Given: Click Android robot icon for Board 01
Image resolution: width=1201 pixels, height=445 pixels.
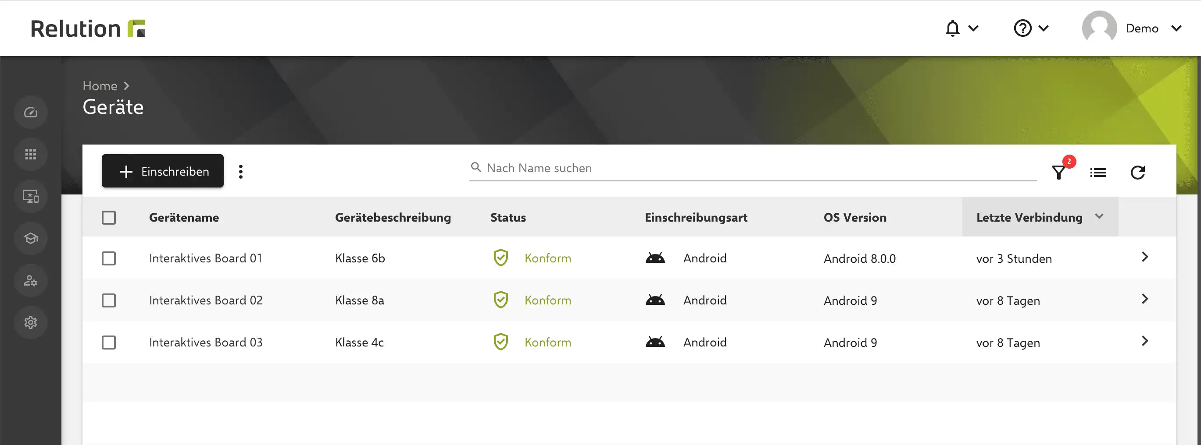Looking at the screenshot, I should [x=655, y=258].
